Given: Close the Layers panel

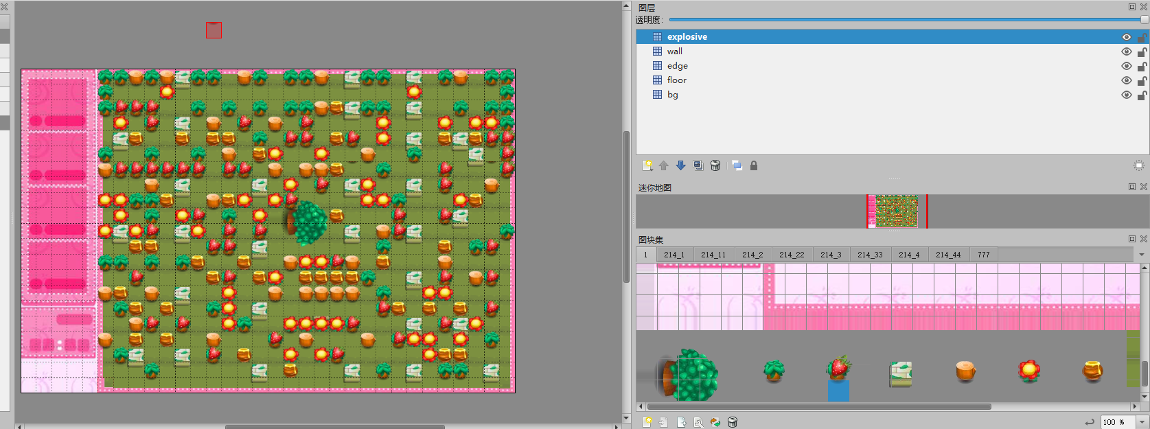Looking at the screenshot, I should (x=1143, y=6).
